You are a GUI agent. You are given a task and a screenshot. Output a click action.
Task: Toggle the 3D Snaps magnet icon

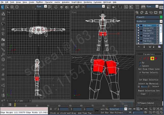point(62,7)
